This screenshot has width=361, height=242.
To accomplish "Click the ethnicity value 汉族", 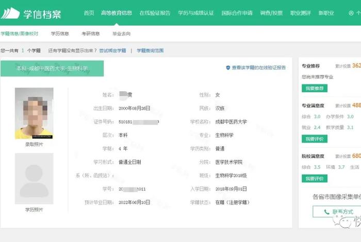I will click(x=220, y=108).
